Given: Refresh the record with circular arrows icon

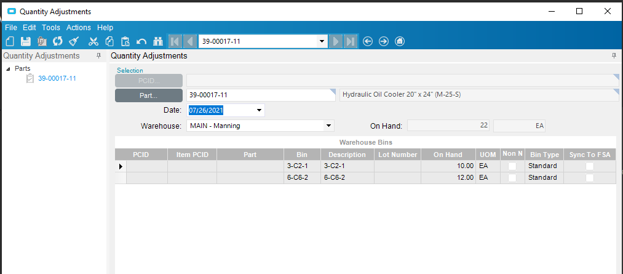Looking at the screenshot, I should point(58,41).
